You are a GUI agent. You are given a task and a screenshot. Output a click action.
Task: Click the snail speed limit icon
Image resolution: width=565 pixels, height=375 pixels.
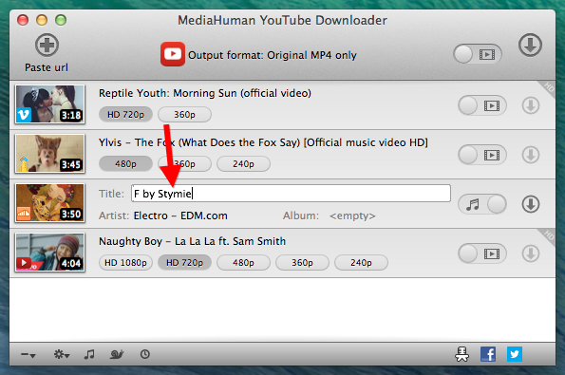(117, 354)
